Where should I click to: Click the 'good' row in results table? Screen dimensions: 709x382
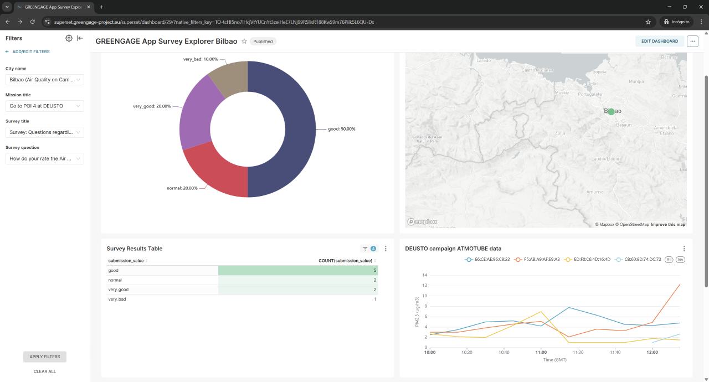242,270
